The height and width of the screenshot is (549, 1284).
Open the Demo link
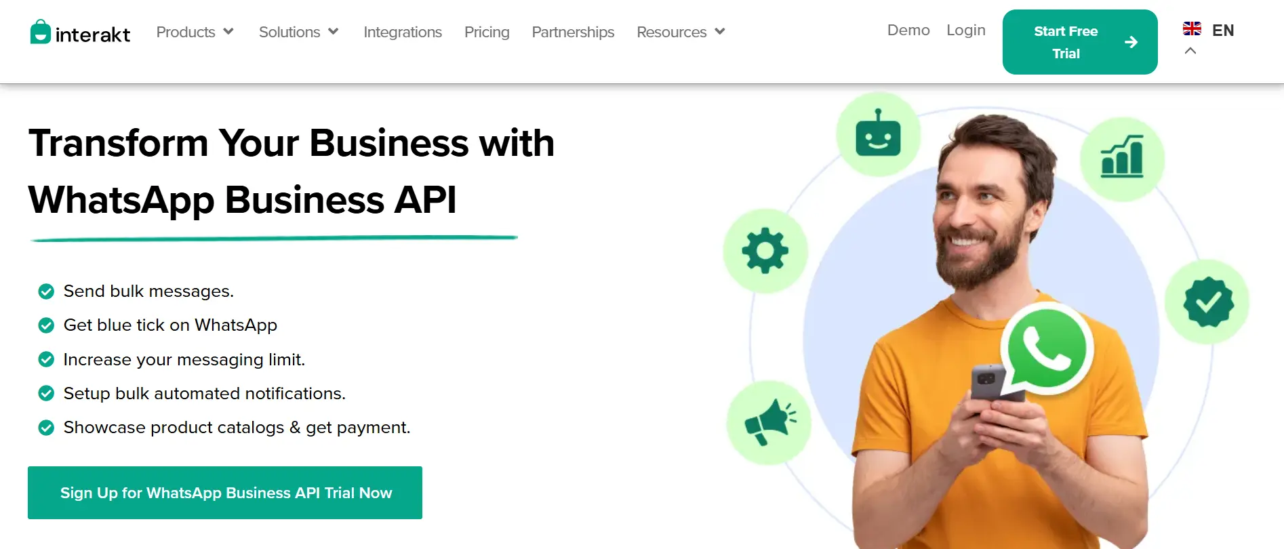coord(908,30)
